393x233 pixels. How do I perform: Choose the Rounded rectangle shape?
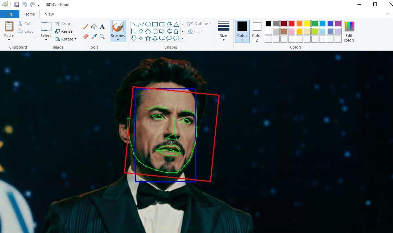point(162,24)
